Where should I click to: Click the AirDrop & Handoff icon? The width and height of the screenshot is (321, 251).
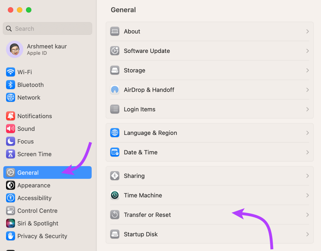pyautogui.click(x=115, y=90)
